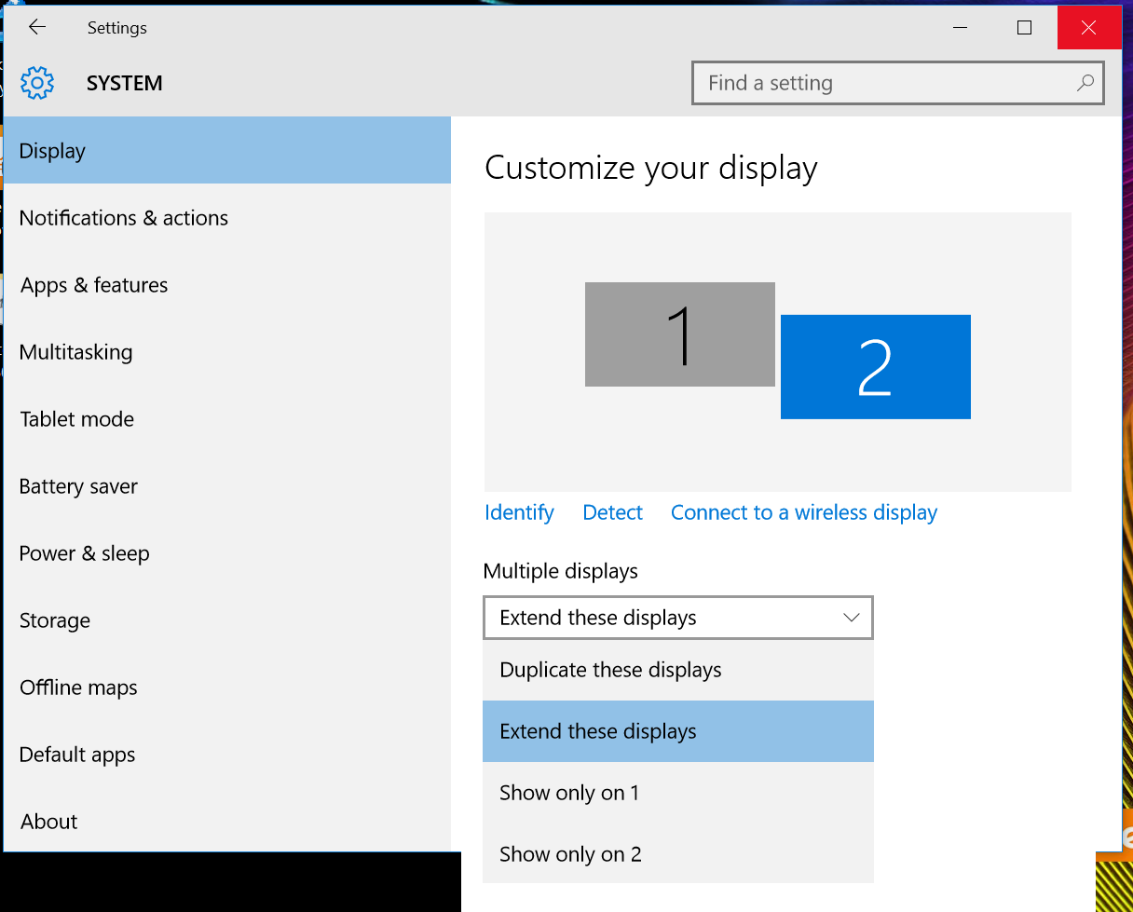Screen dimensions: 1133x912
Task: Collapse the Multiple displays dropdown chevron
Action: coord(851,618)
